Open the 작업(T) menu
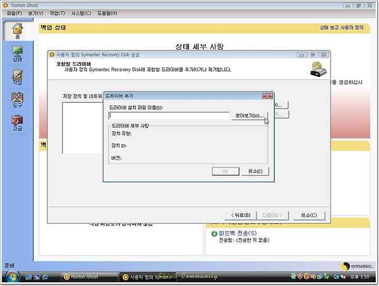379x286 pixels. click(x=57, y=13)
